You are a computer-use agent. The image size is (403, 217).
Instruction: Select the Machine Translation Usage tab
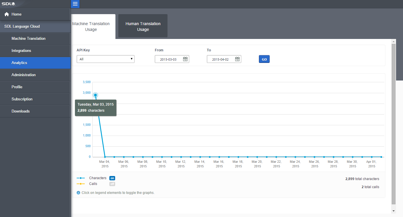(x=91, y=27)
